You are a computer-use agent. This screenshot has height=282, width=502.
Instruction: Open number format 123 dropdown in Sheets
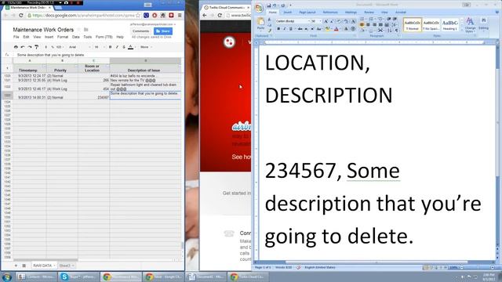[60, 47]
